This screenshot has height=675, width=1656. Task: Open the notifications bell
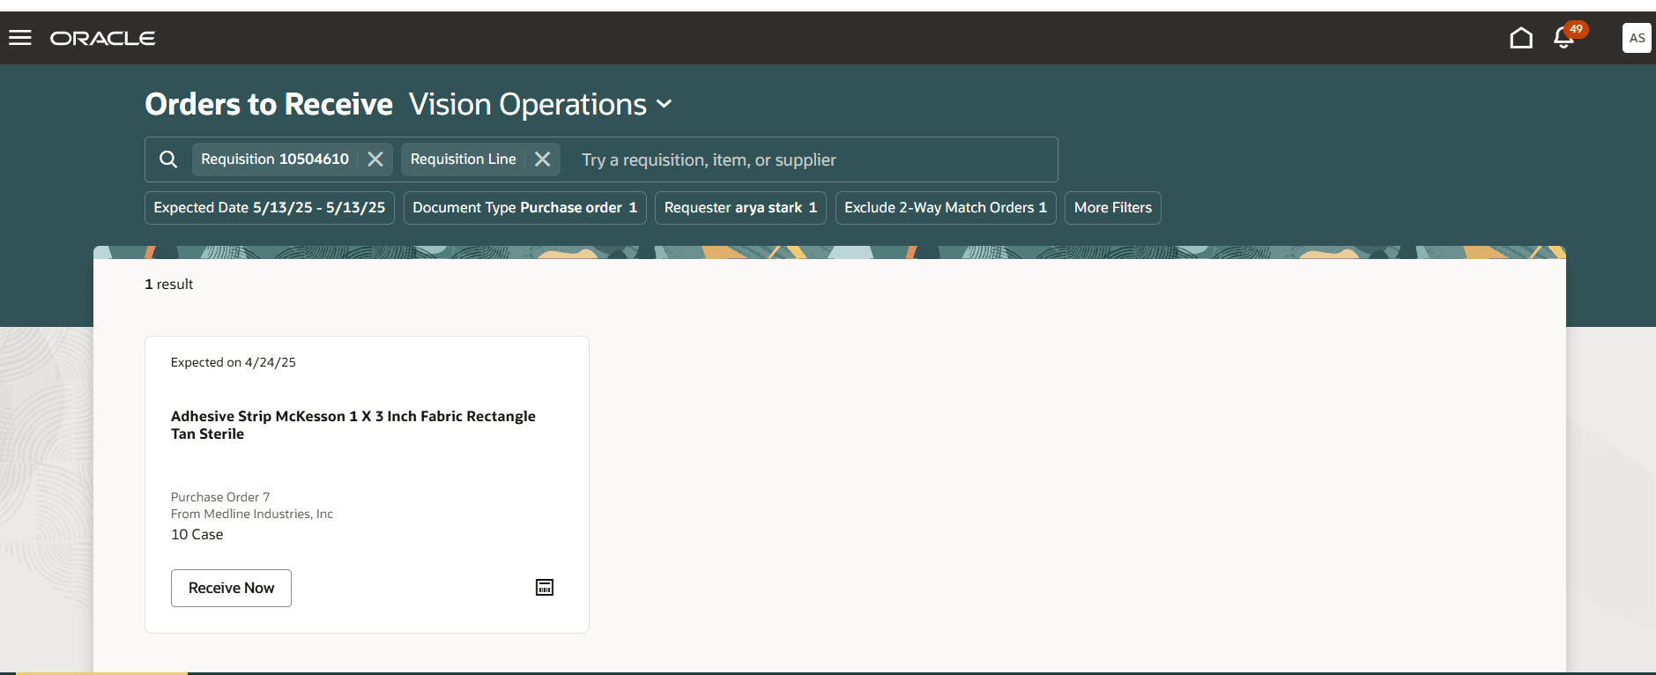(x=1564, y=38)
